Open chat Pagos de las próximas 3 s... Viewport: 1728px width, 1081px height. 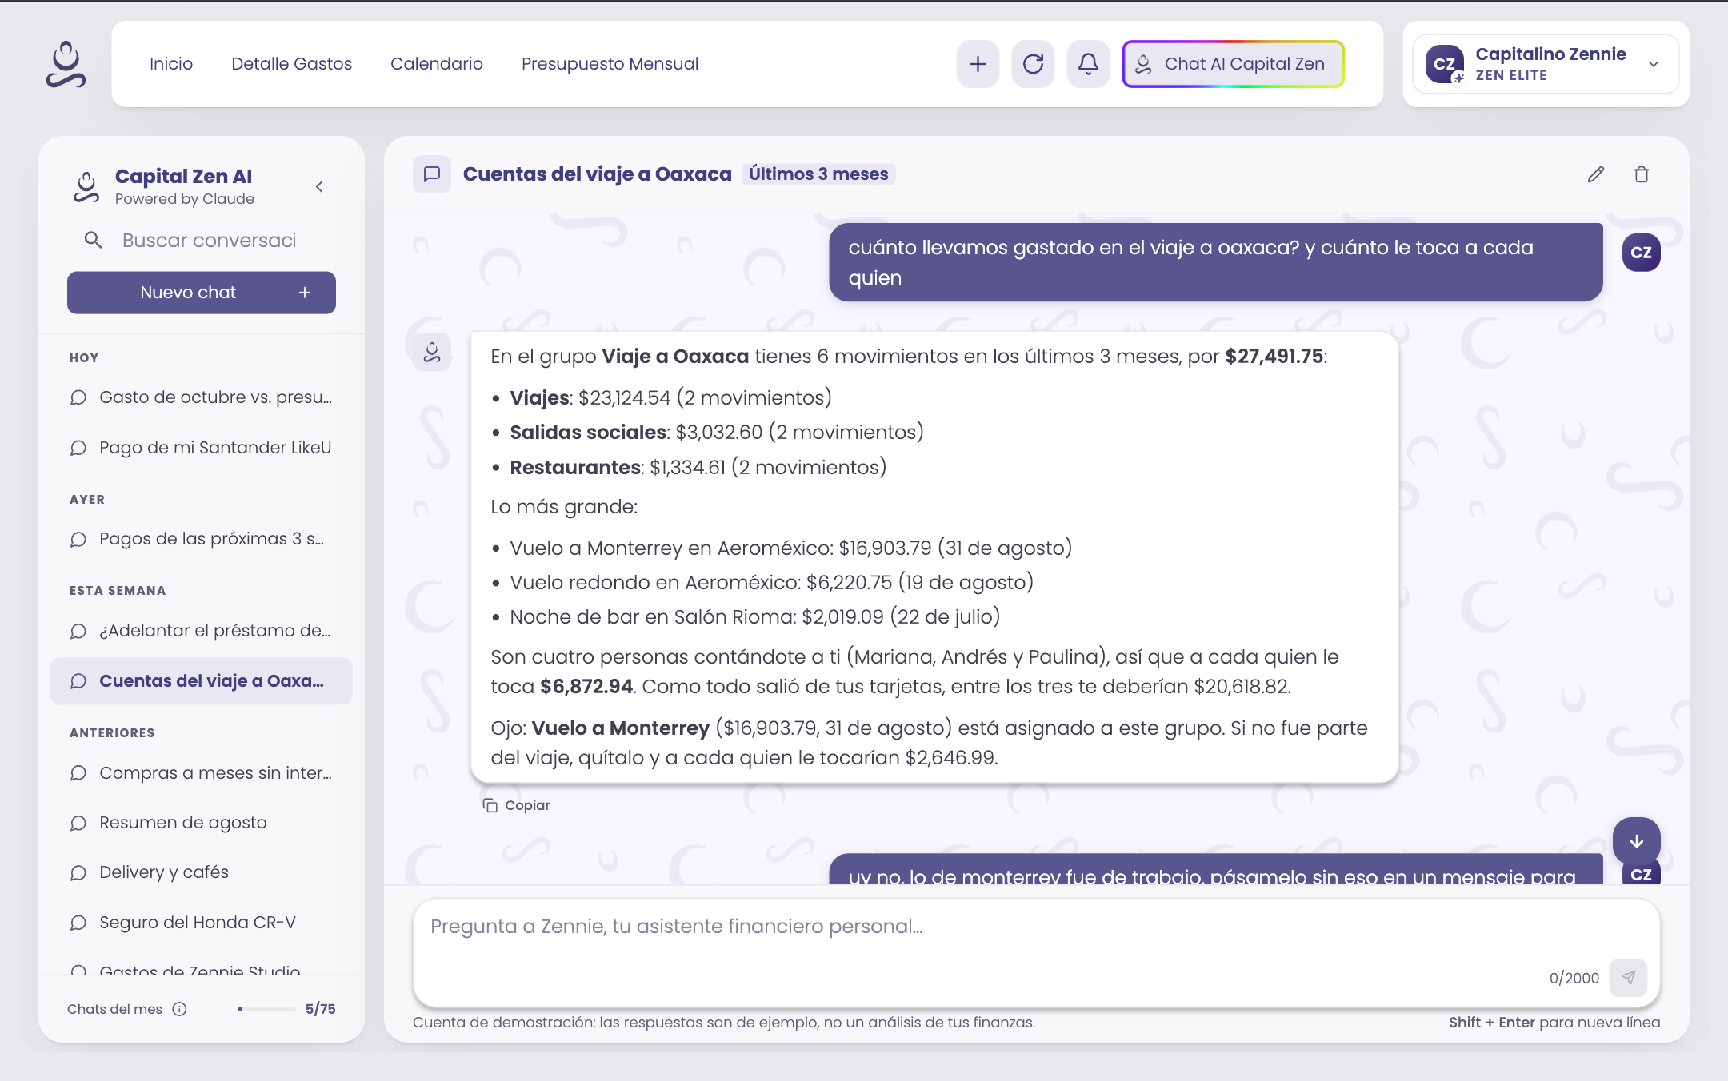(202, 539)
